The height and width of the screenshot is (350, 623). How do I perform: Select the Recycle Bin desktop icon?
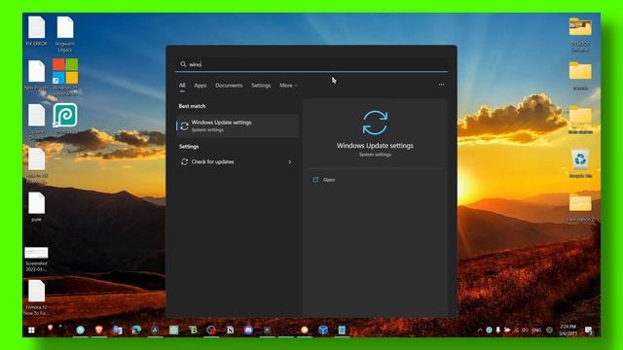(x=580, y=163)
